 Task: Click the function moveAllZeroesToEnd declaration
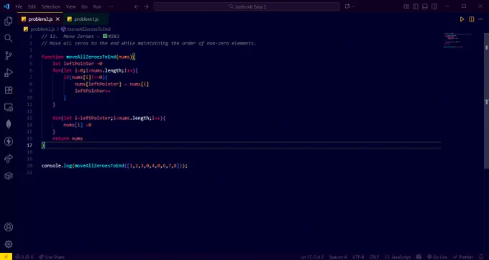point(88,57)
